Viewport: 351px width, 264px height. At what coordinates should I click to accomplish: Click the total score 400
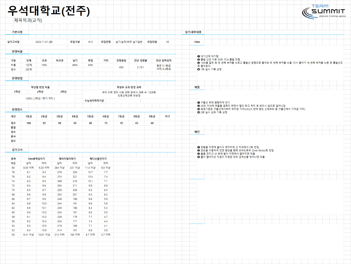point(121,67)
